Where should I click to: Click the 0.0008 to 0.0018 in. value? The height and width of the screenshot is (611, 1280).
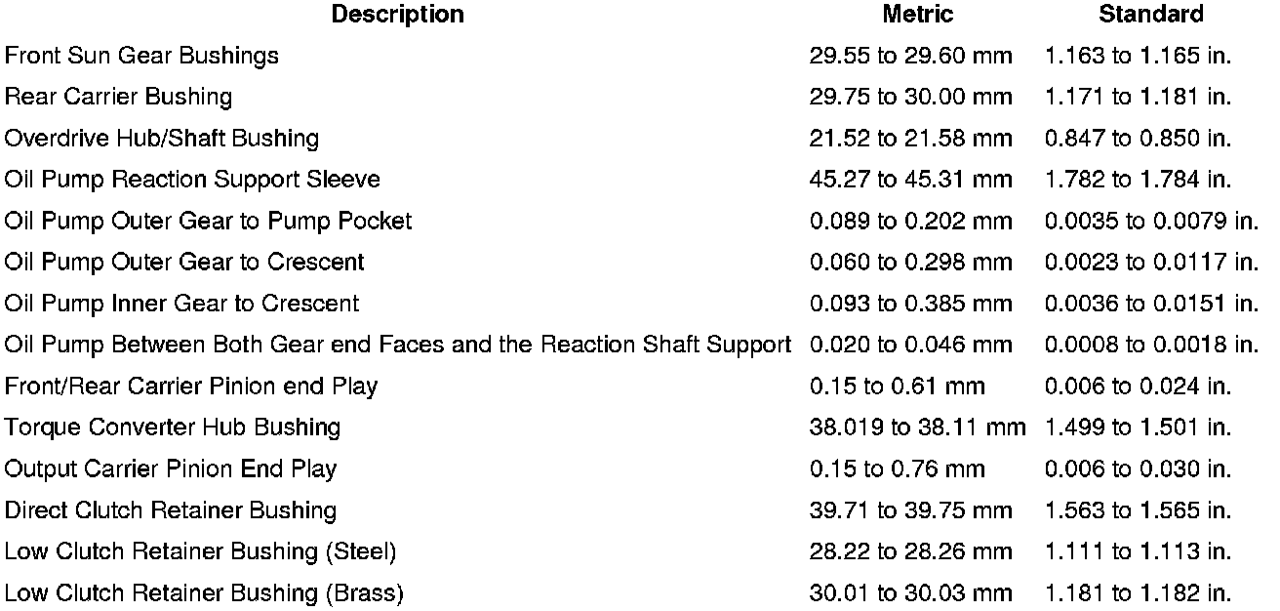(x=1151, y=345)
